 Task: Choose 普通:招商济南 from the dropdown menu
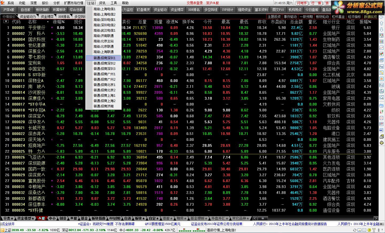[104, 106]
